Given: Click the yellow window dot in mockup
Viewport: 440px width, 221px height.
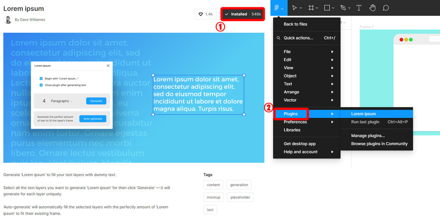Looking at the screenshot, I should point(406,40).
